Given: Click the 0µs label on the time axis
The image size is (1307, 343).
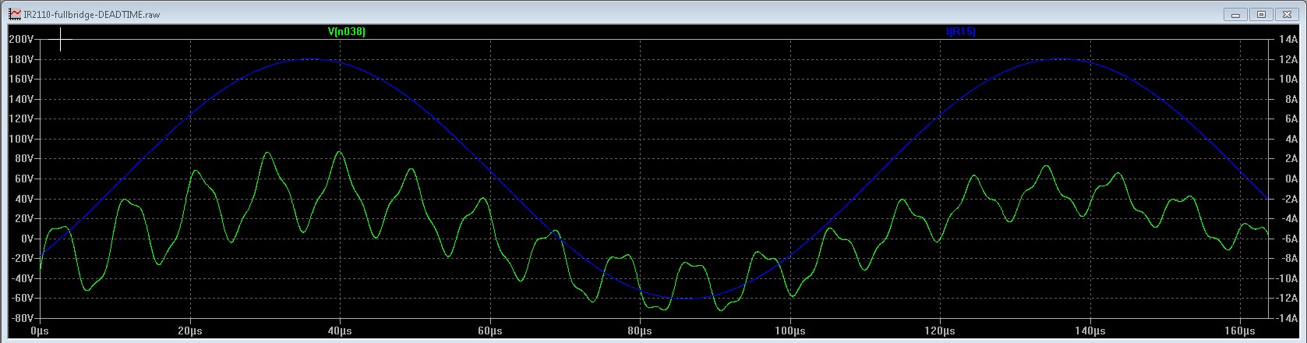Looking at the screenshot, I should (x=40, y=331).
